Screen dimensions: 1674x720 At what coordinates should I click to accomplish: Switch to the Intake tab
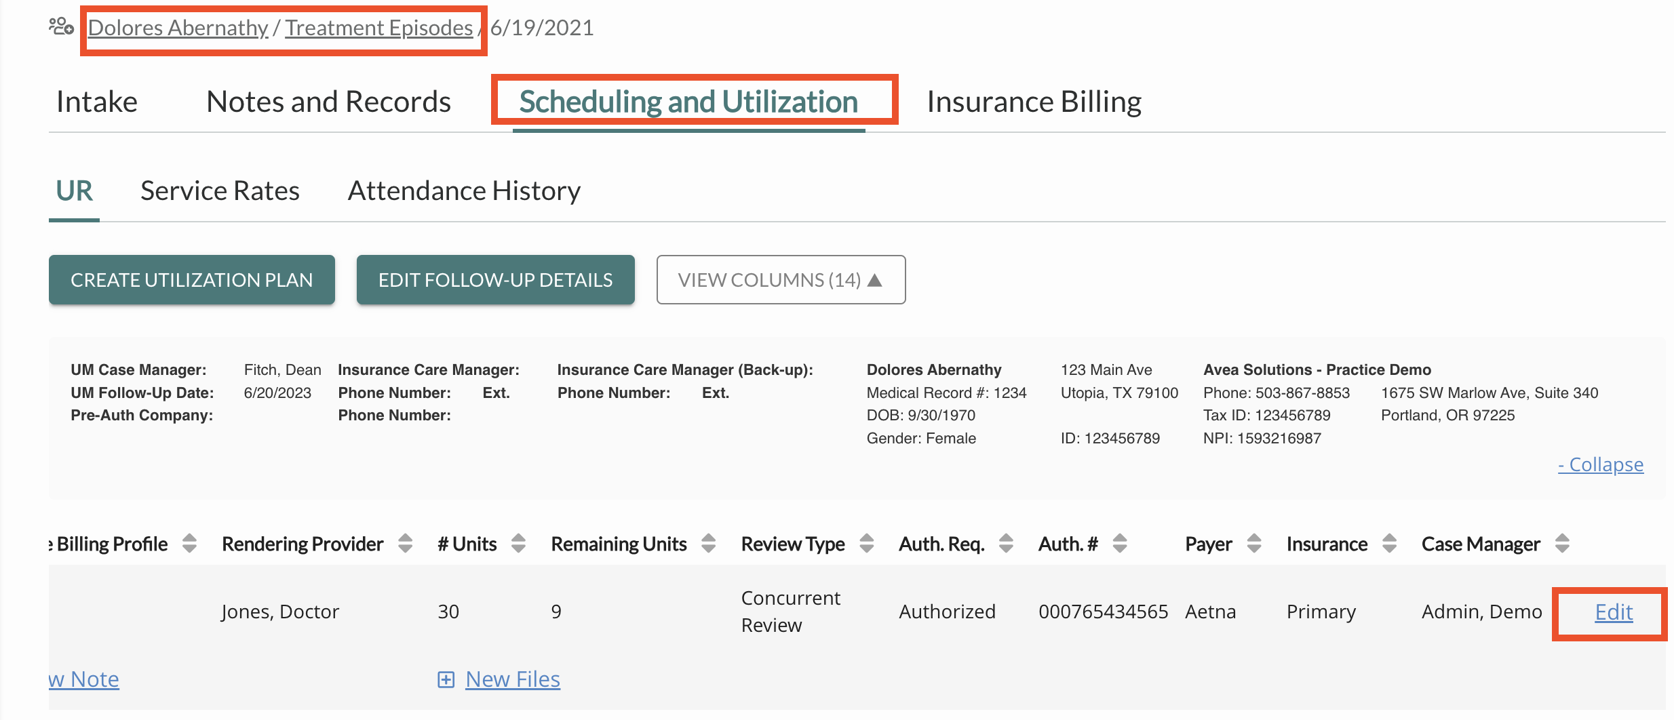[x=97, y=101]
